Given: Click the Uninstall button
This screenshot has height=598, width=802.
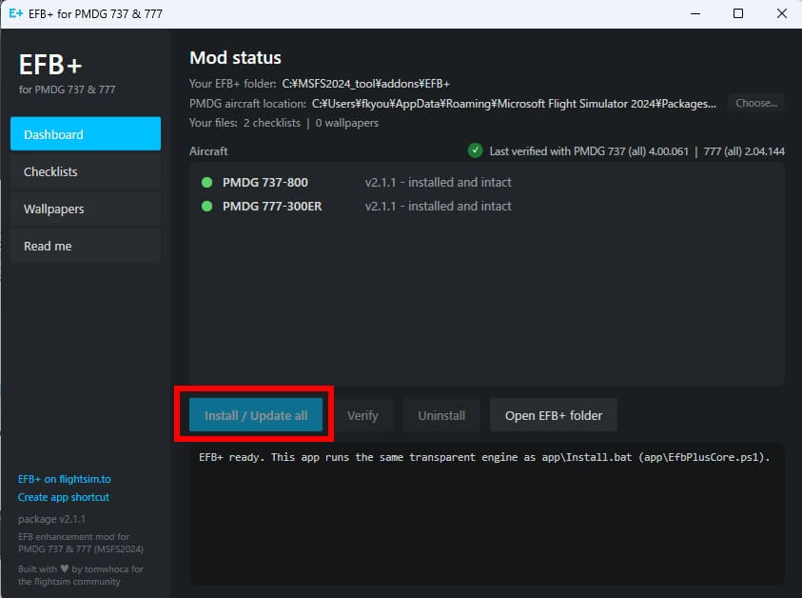Looking at the screenshot, I should (x=441, y=415).
